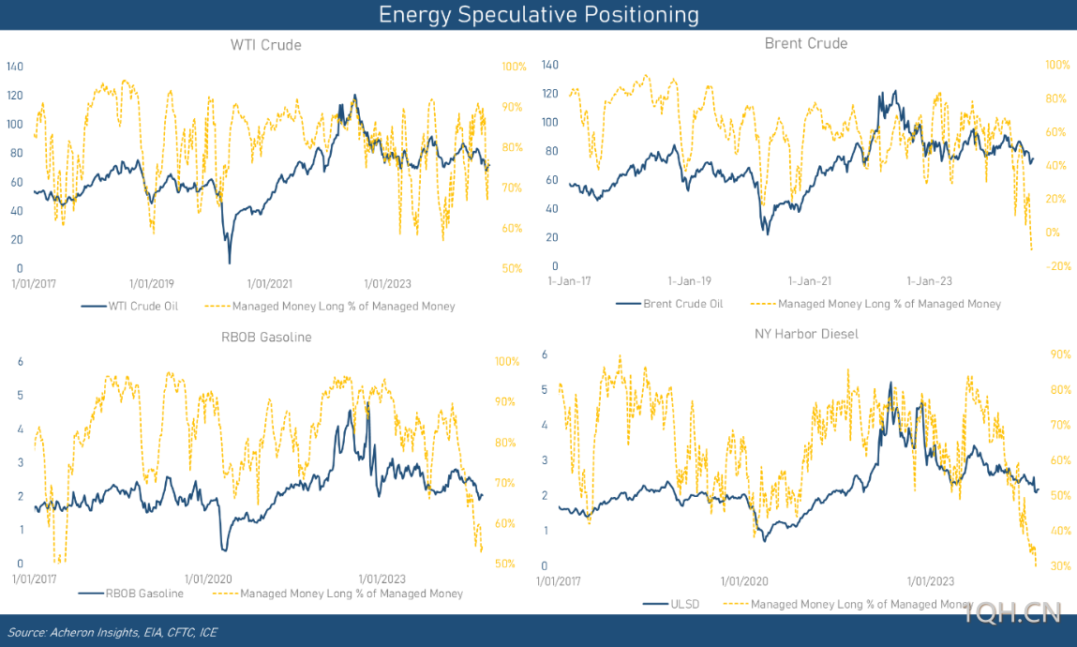Select the NY Harbor Diesel chart title
The height and width of the screenshot is (647, 1077).
(x=806, y=334)
